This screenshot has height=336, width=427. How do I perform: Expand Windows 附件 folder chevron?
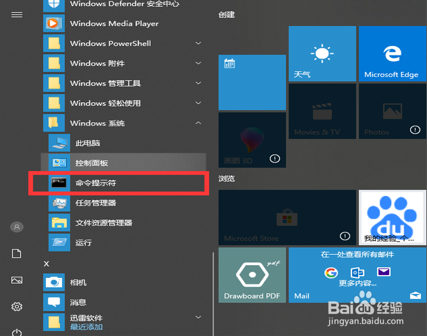[199, 63]
